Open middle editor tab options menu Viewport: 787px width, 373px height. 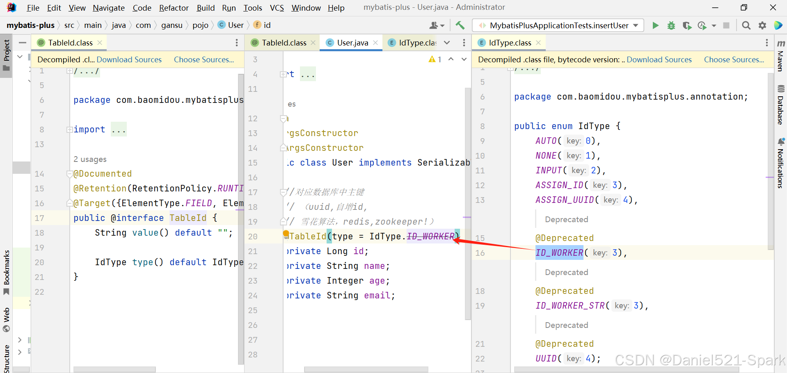click(x=464, y=43)
